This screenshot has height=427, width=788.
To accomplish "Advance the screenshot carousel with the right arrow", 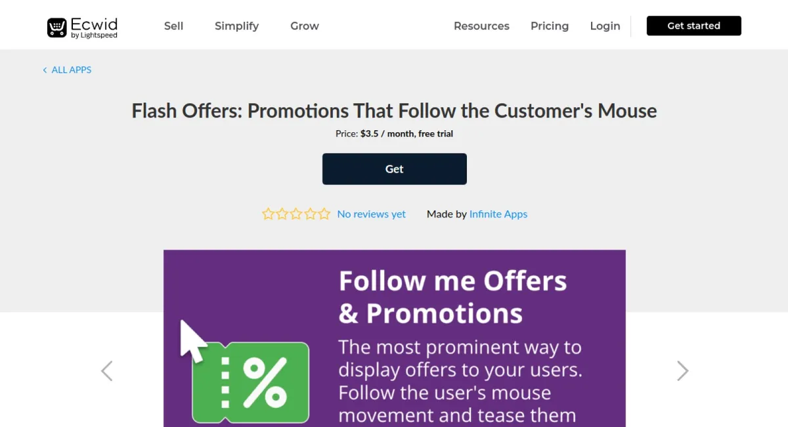I will 682,371.
